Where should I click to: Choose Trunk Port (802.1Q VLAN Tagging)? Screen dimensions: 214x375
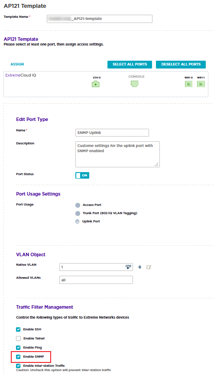pyautogui.click(x=78, y=213)
